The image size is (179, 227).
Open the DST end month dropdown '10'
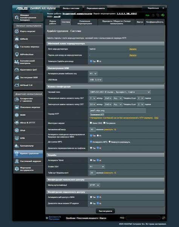92,104
